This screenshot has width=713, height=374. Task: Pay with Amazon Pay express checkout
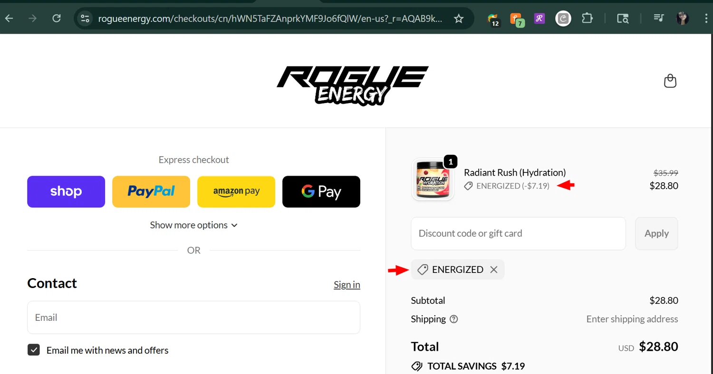tap(236, 192)
